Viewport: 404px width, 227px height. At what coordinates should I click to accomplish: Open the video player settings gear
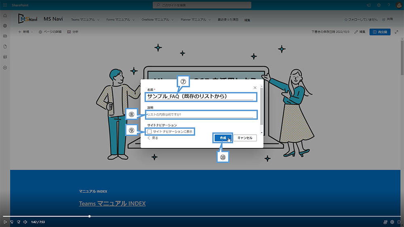pyautogui.click(x=392, y=222)
